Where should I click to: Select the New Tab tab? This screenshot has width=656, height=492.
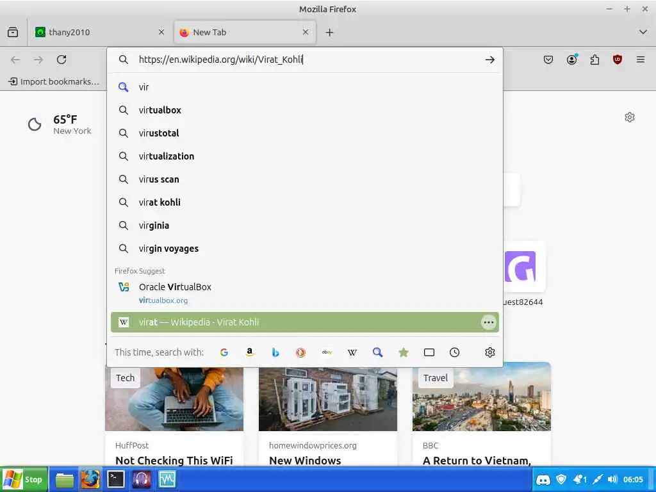click(245, 32)
